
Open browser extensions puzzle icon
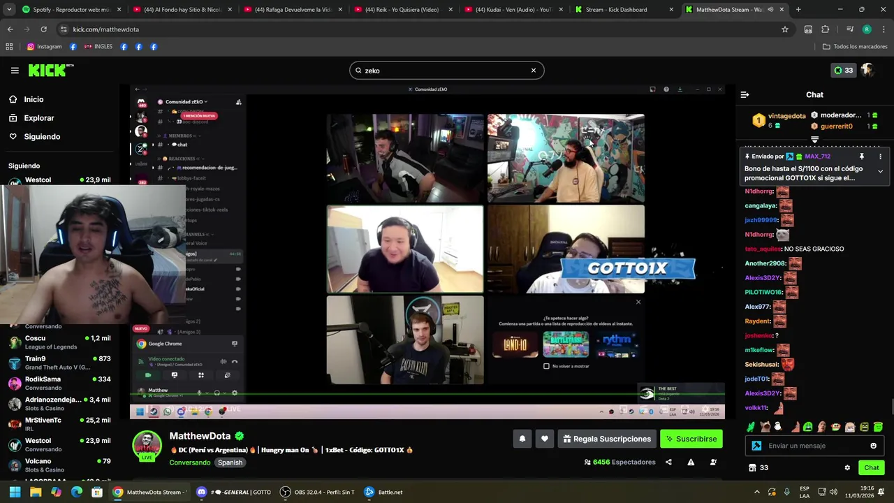pyautogui.click(x=826, y=29)
